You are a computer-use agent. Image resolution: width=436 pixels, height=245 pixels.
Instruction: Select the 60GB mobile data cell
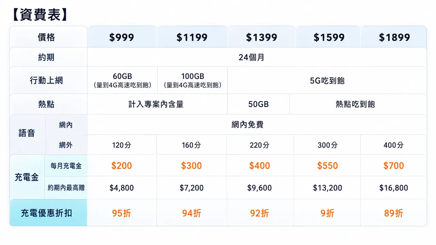click(x=122, y=80)
